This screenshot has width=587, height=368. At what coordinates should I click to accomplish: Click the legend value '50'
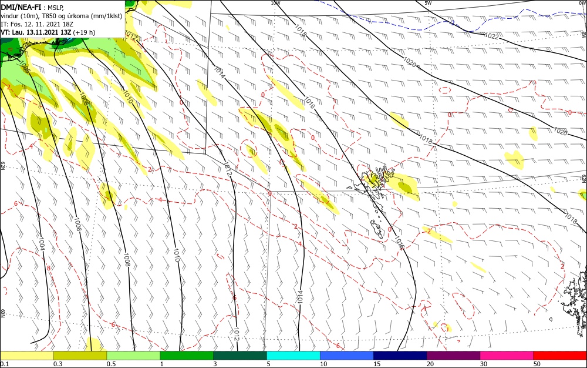pyautogui.click(x=537, y=364)
